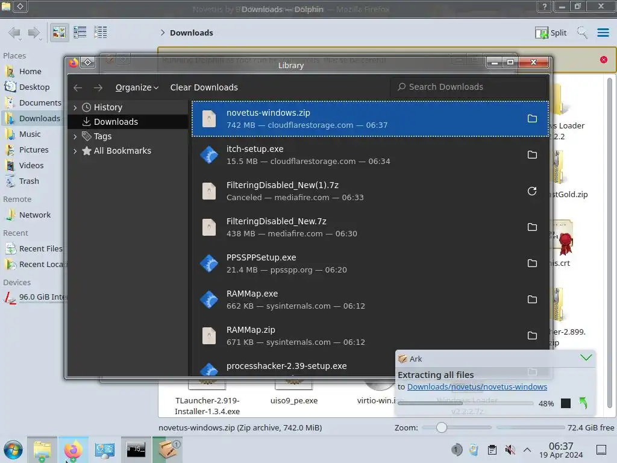Open Dolphin file manager taskbar entry

[42, 450]
